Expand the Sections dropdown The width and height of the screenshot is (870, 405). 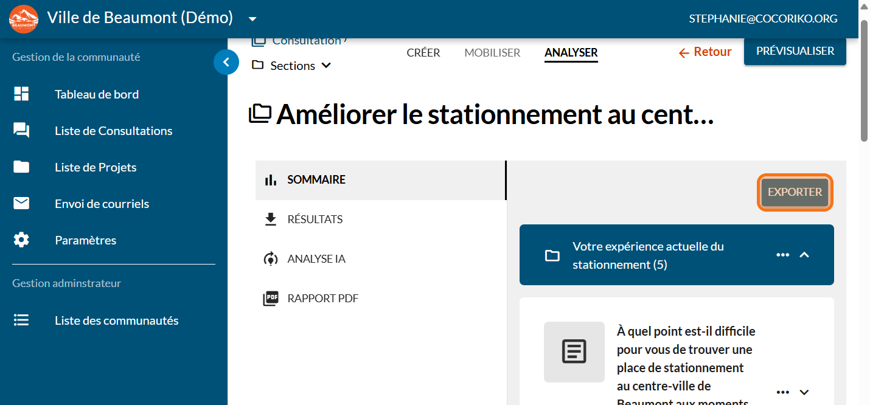[x=326, y=66]
